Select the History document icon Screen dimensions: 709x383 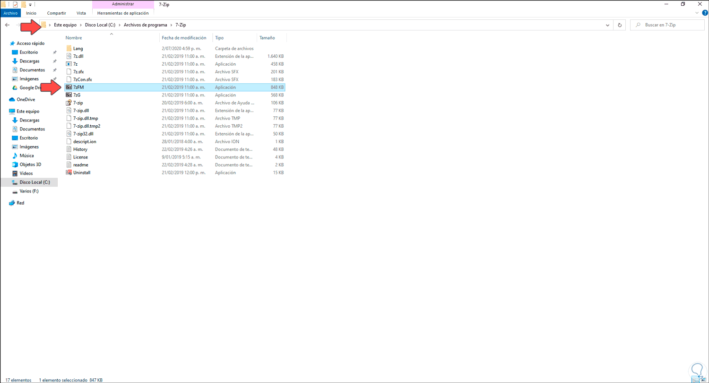point(69,149)
